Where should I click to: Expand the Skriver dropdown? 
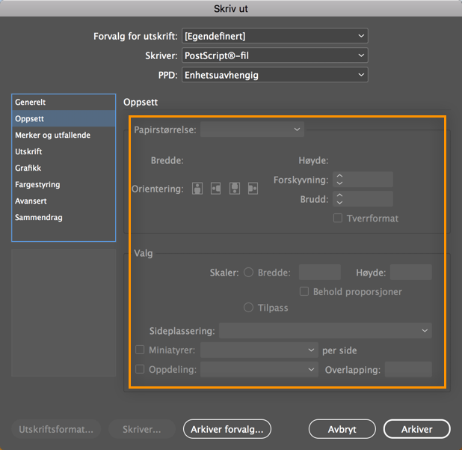point(274,55)
